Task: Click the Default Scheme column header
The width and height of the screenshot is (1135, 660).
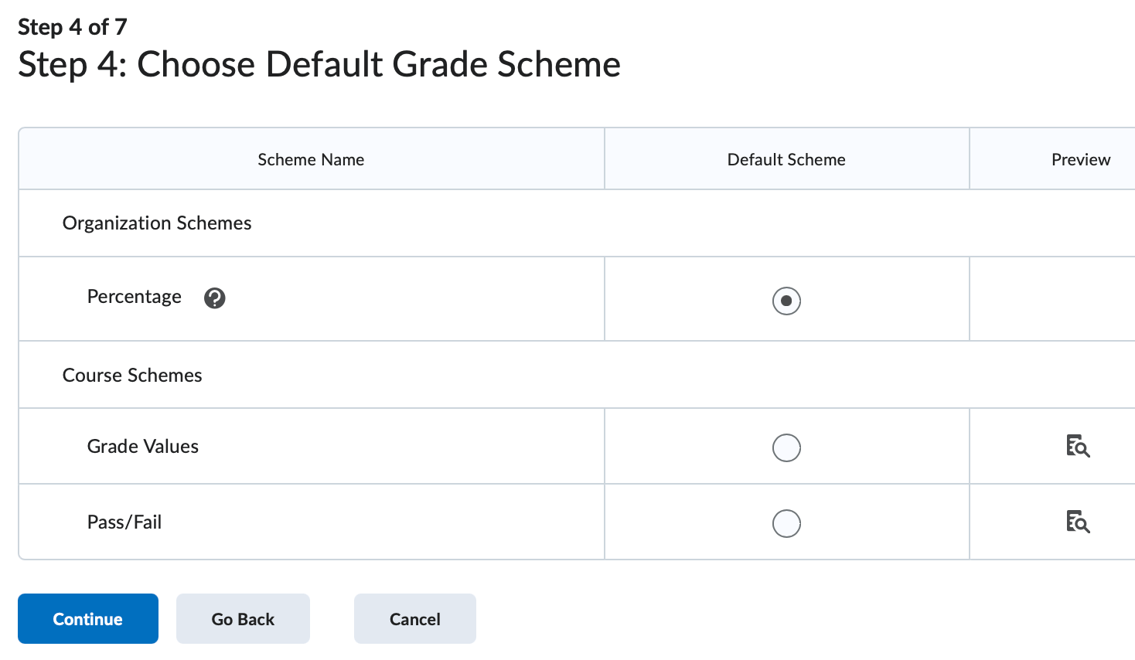Action: click(x=786, y=159)
